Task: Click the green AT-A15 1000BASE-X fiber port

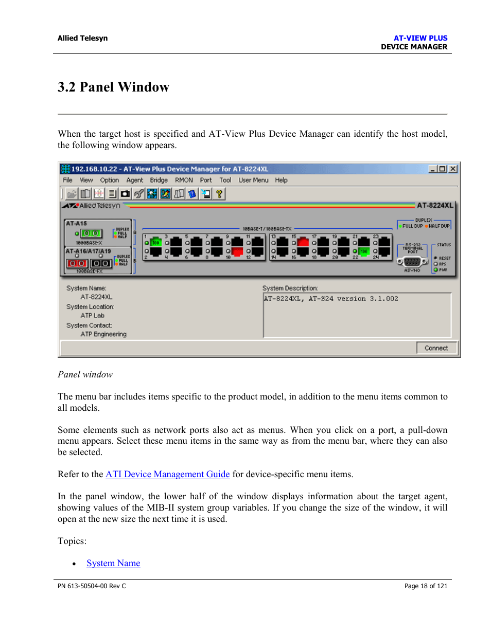Action: pos(91,233)
